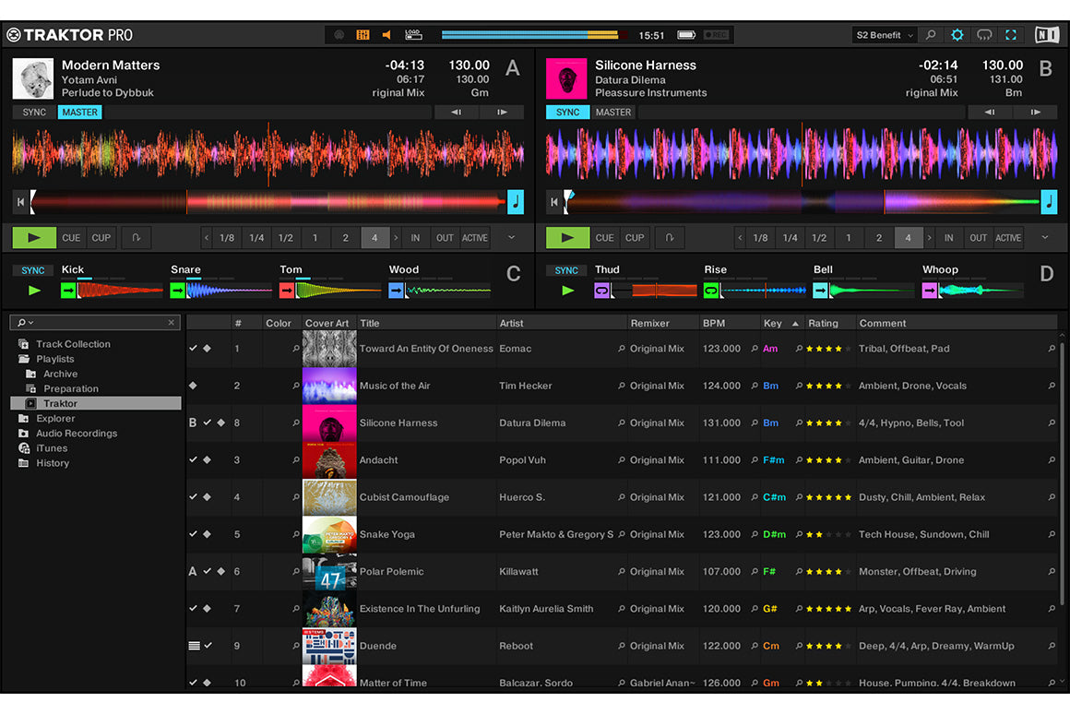Screen dimensions: 1070x714
Task: Click the Native Instruments logo
Action: click(x=1048, y=34)
